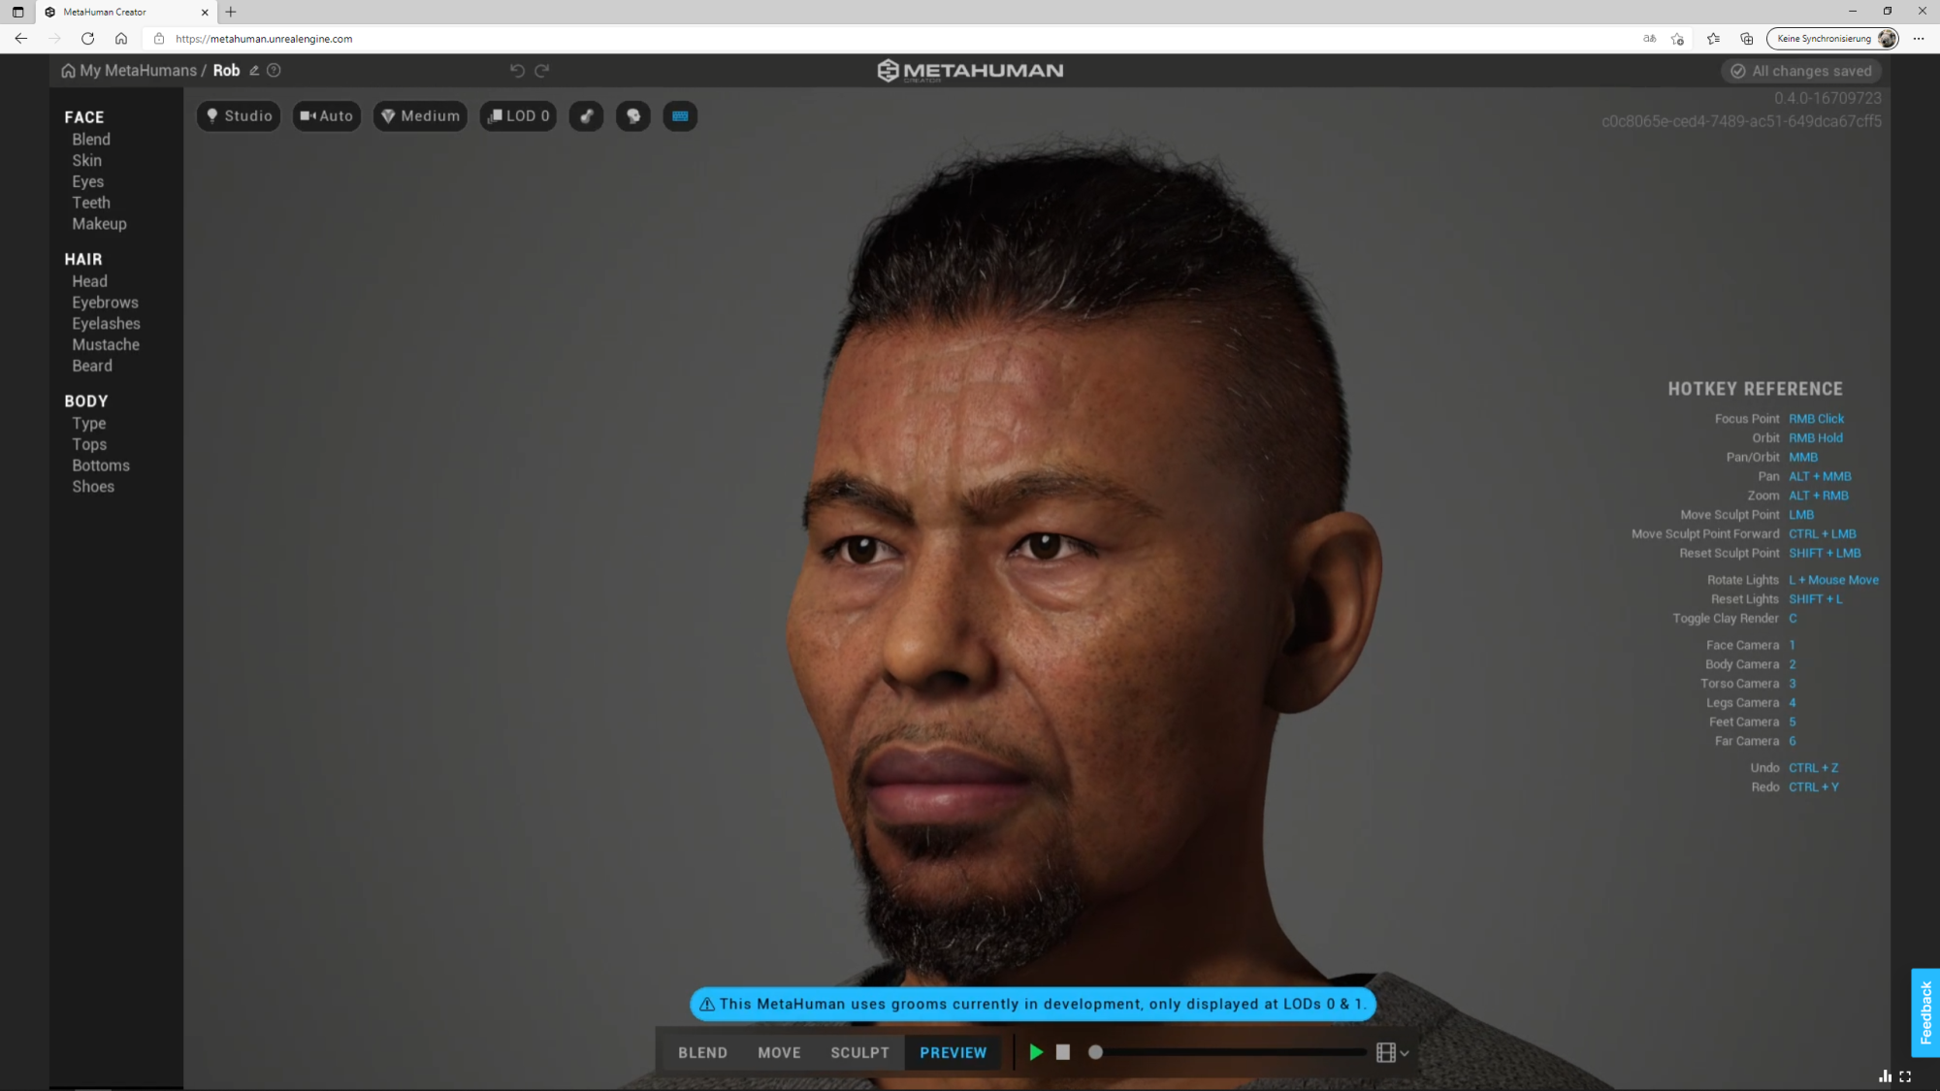
Task: Open the Auto camera selector
Action: tap(327, 116)
